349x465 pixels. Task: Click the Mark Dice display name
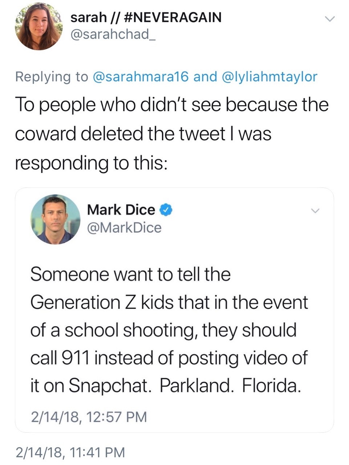121,210
